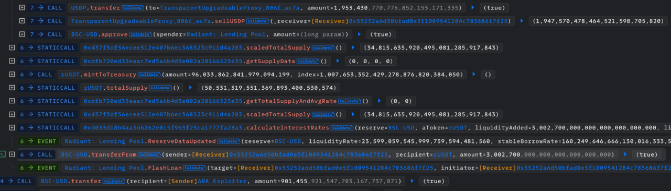Click the (true) result of BSC-USD.approve
Screen dimensions: 671x191
tap(381, 34)
